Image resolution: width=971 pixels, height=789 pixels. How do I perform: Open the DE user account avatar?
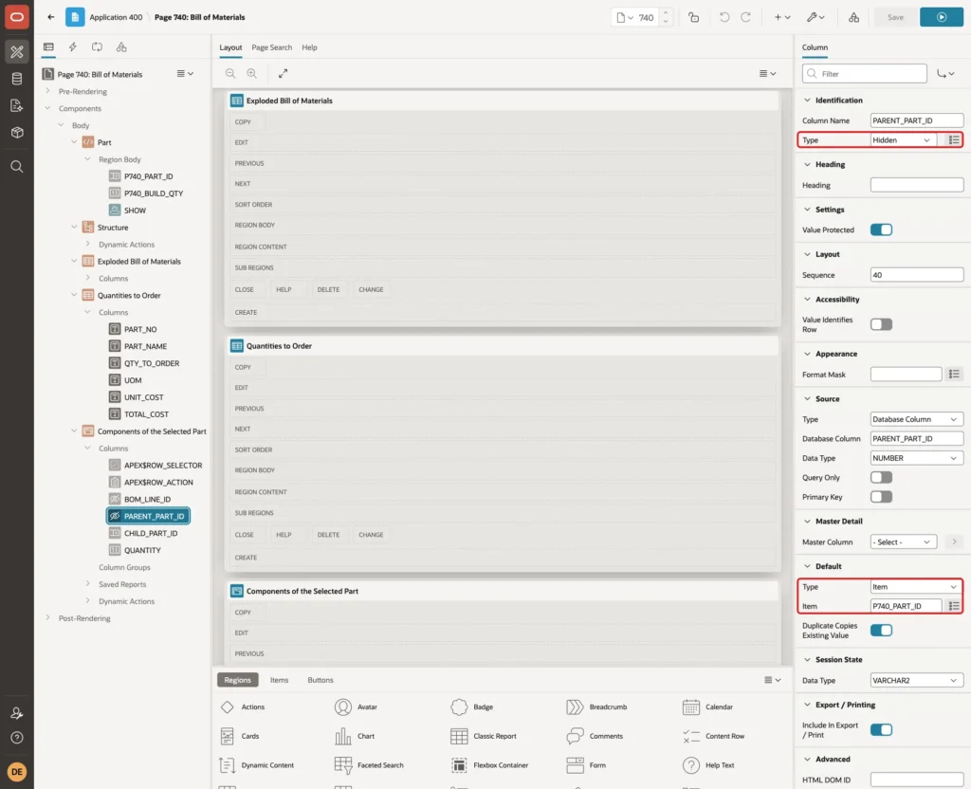[17, 772]
